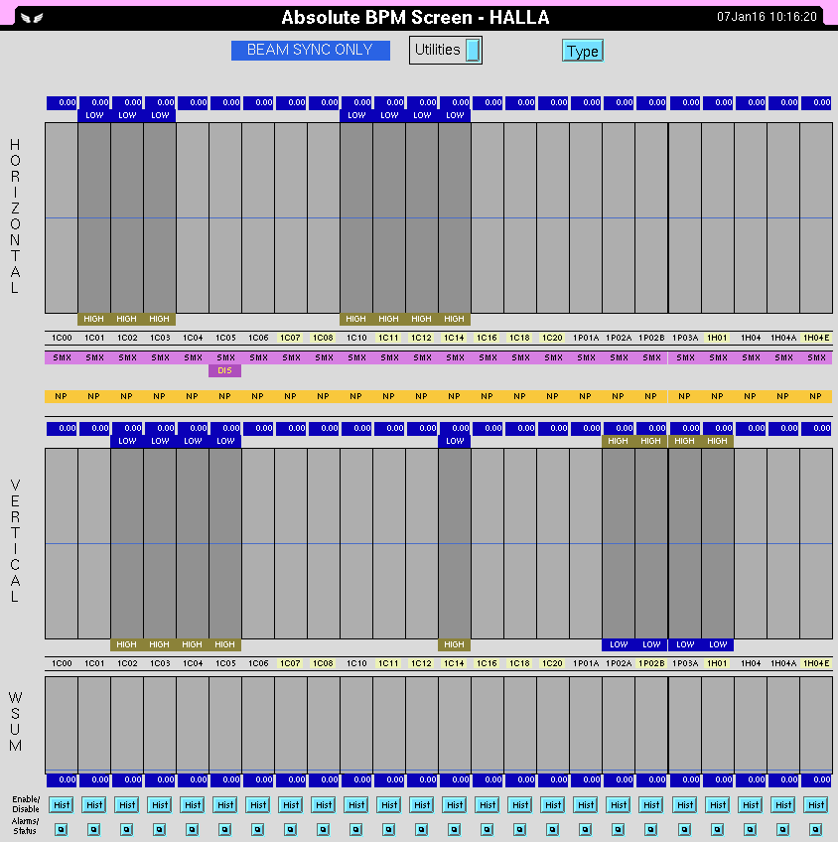
Task: Click LOW indicator below vertical 1H01 bar
Action: pyautogui.click(x=718, y=644)
